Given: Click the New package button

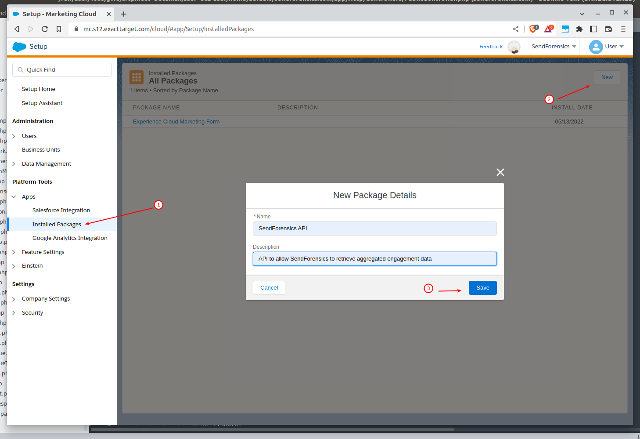Looking at the screenshot, I should click(607, 77).
